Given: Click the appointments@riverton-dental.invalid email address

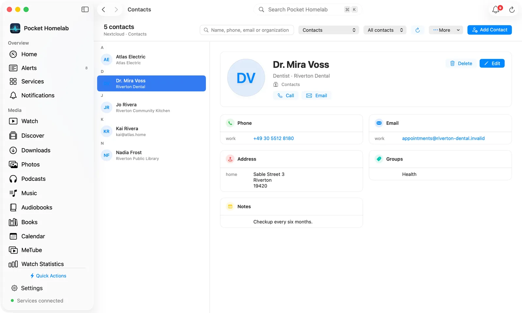Looking at the screenshot, I should 443,138.
